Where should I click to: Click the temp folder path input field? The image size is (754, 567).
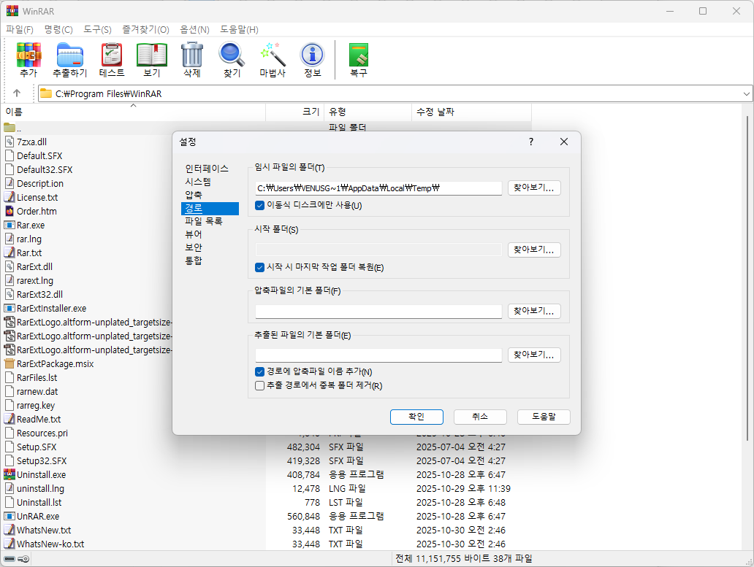tap(378, 188)
